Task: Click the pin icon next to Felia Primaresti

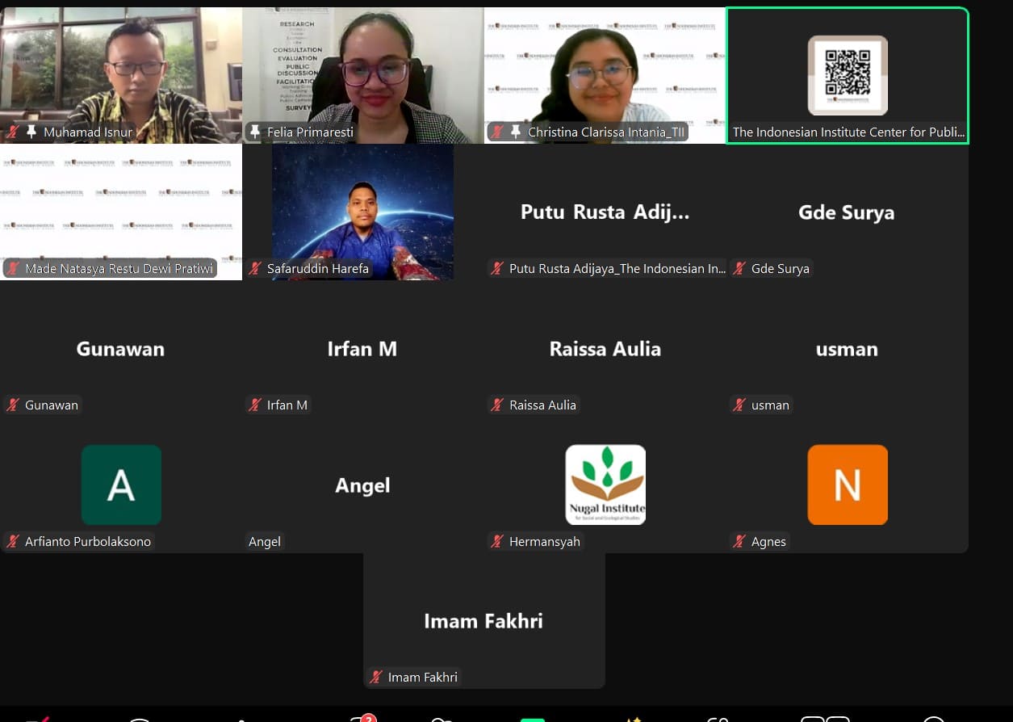Action: tap(256, 132)
